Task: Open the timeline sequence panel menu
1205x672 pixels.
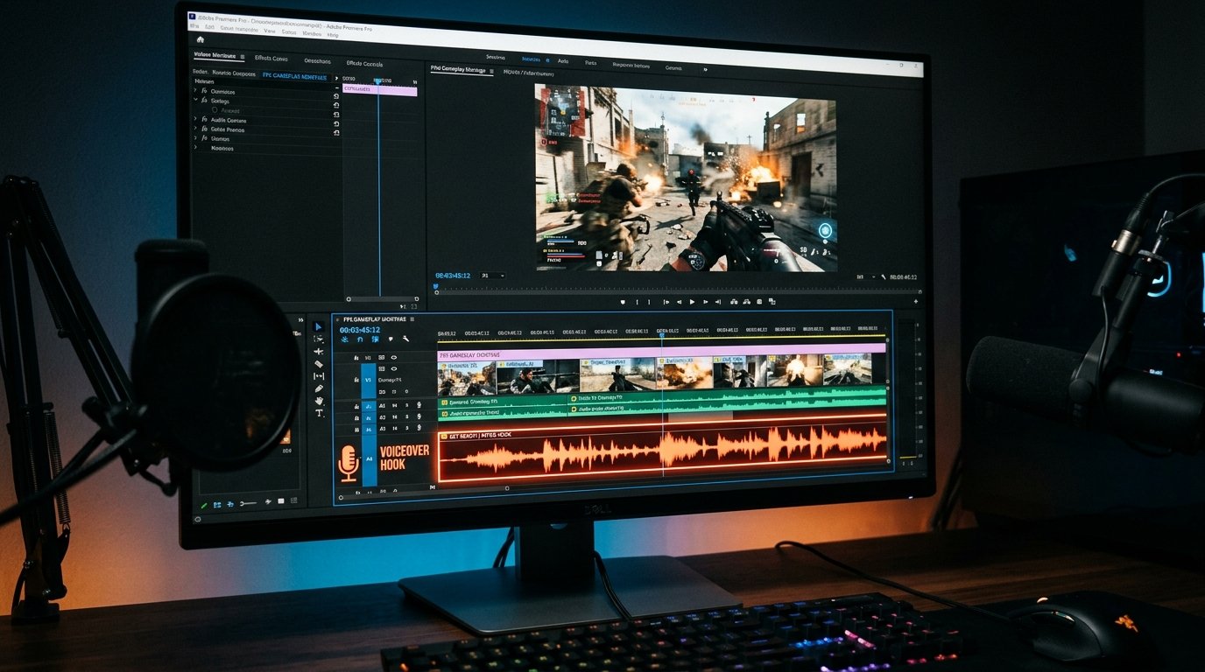Action: (x=412, y=319)
